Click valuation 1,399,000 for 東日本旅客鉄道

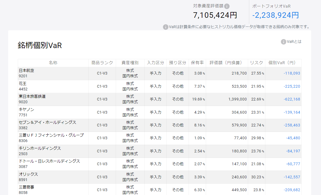point(237,99)
